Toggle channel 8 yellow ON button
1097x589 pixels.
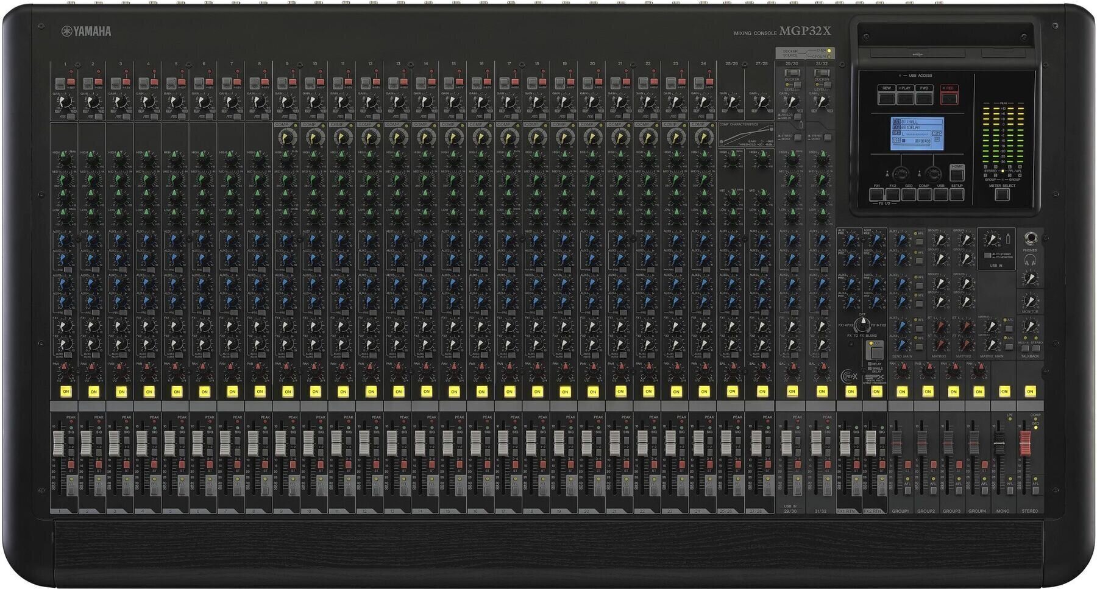tap(260, 391)
